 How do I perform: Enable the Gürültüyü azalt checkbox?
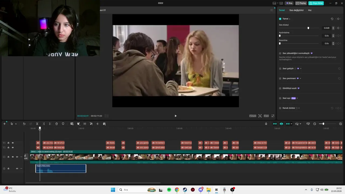tap(280, 88)
